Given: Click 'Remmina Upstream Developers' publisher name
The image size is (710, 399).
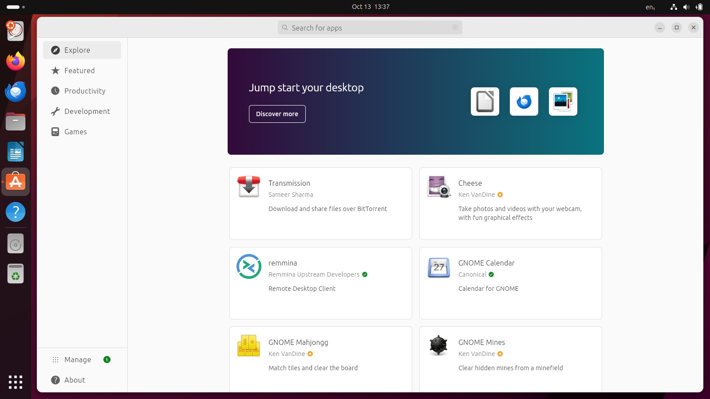Looking at the screenshot, I should tap(314, 274).
